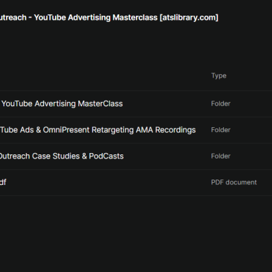The width and height of the screenshot is (272, 272).
Task: Click Folder type in YouTube Advertising MasterClass row
Action: click(x=220, y=104)
